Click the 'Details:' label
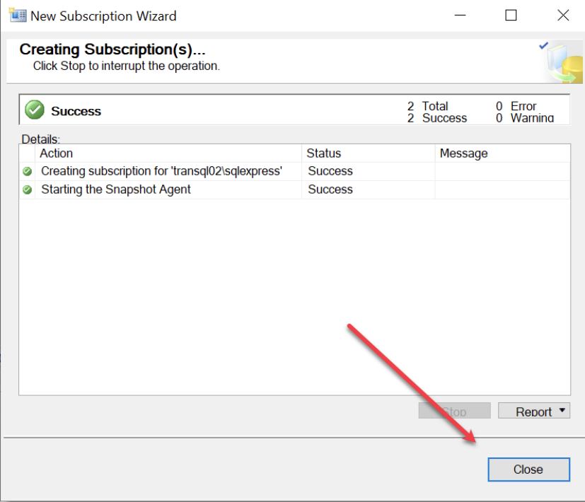585x502 pixels. pos(40,139)
